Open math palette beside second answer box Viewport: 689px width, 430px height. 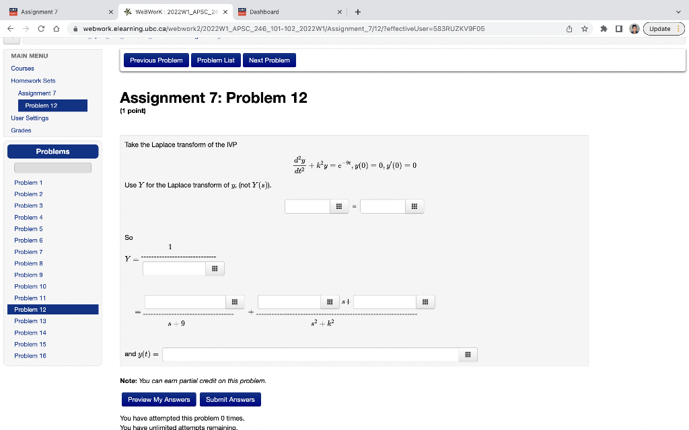[414, 206]
